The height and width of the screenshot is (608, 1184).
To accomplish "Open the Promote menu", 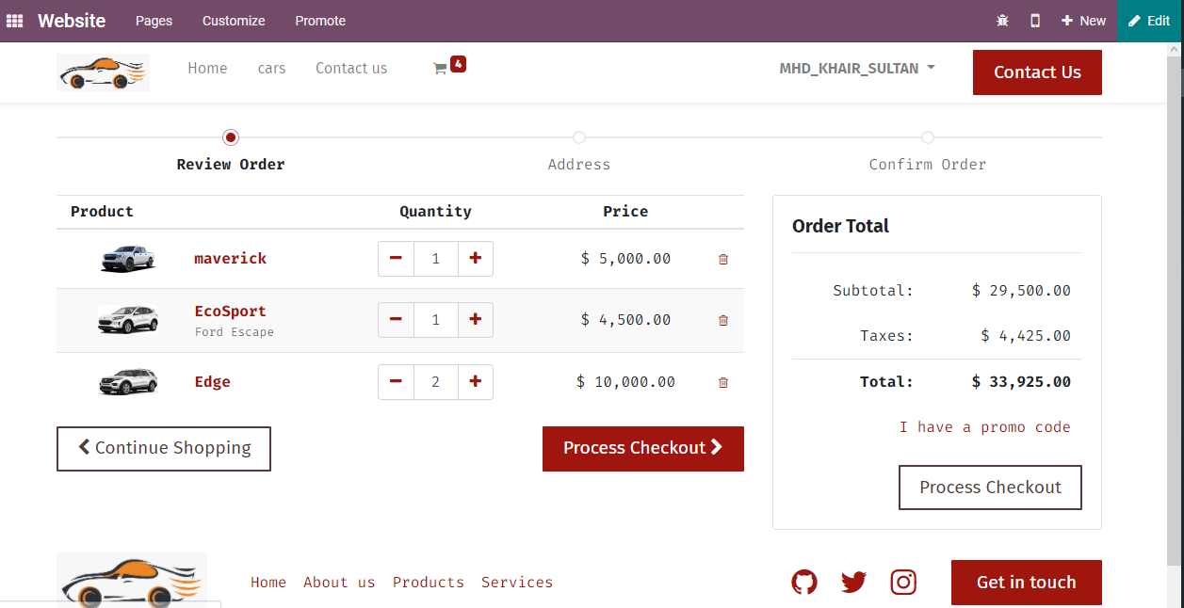I will (x=320, y=21).
